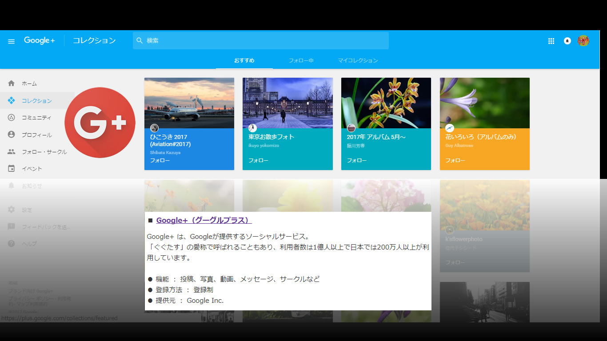
Task: Open the Google+（グーグルプラス） link
Action: point(204,220)
